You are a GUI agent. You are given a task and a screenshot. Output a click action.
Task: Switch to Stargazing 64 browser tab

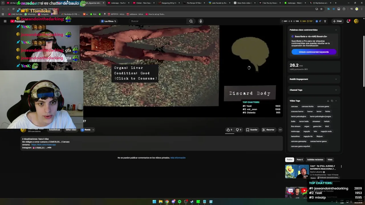click(x=169, y=3)
